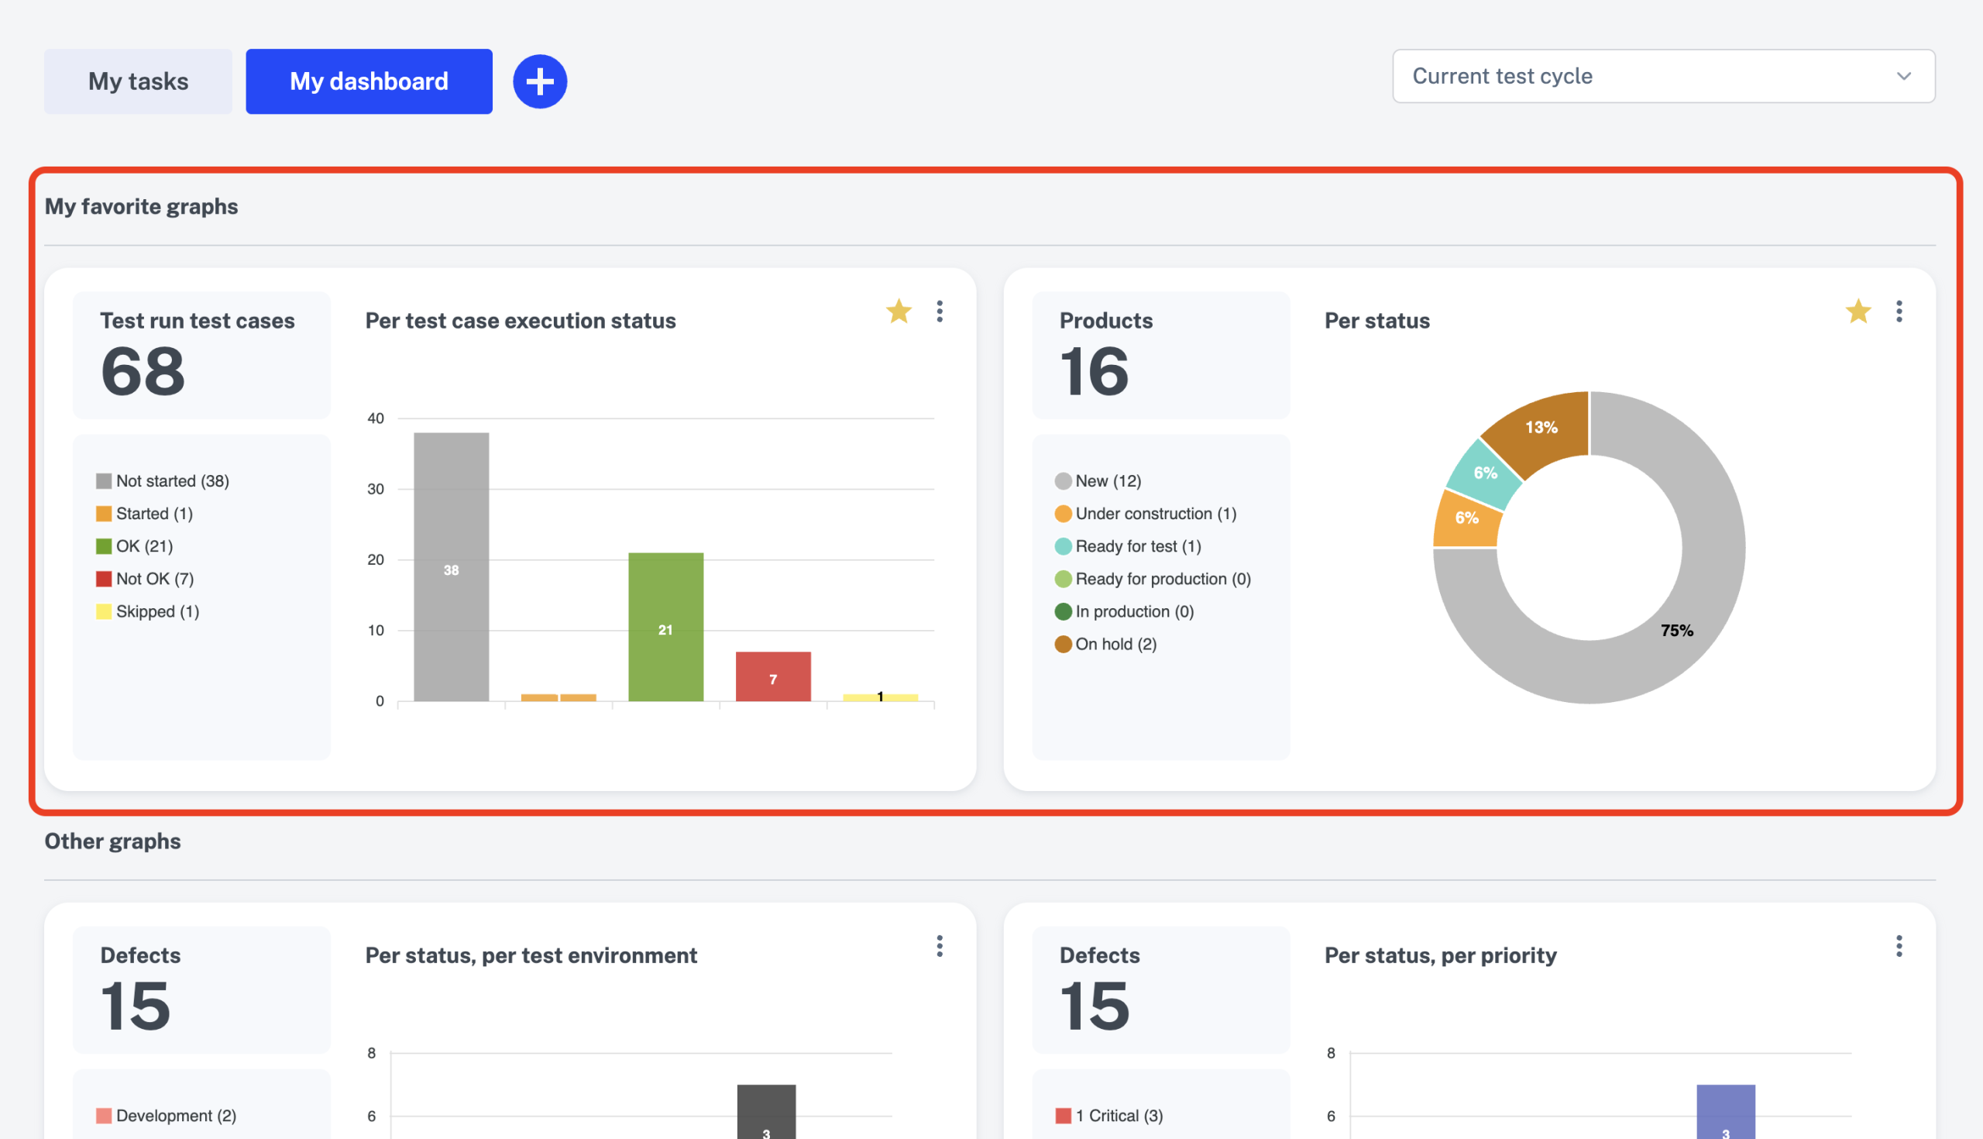
Task: Open options menu for Test run test cases graph
Action: click(940, 311)
